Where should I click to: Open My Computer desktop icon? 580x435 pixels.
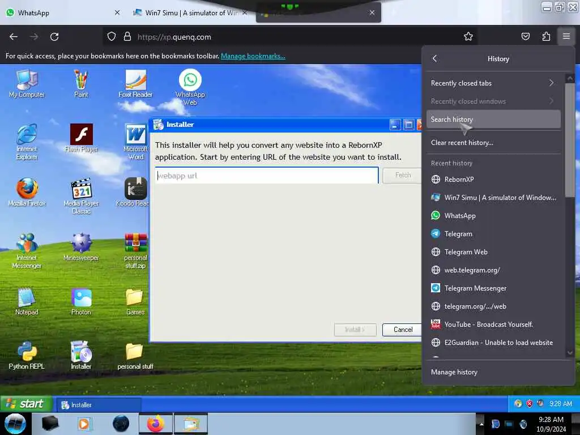(27, 84)
